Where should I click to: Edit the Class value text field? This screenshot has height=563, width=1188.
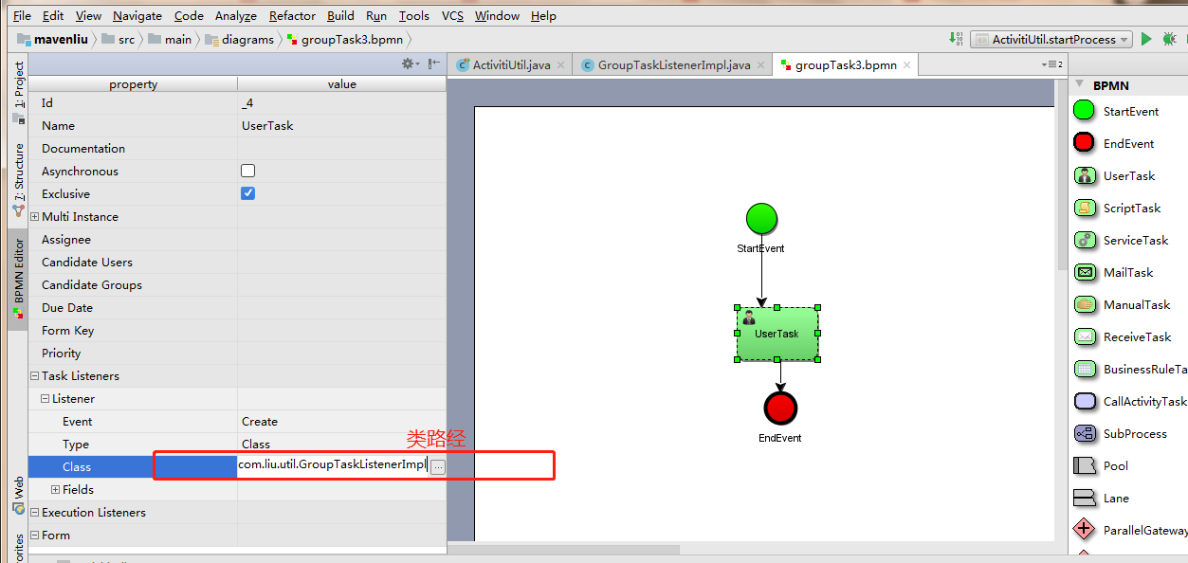click(x=333, y=465)
